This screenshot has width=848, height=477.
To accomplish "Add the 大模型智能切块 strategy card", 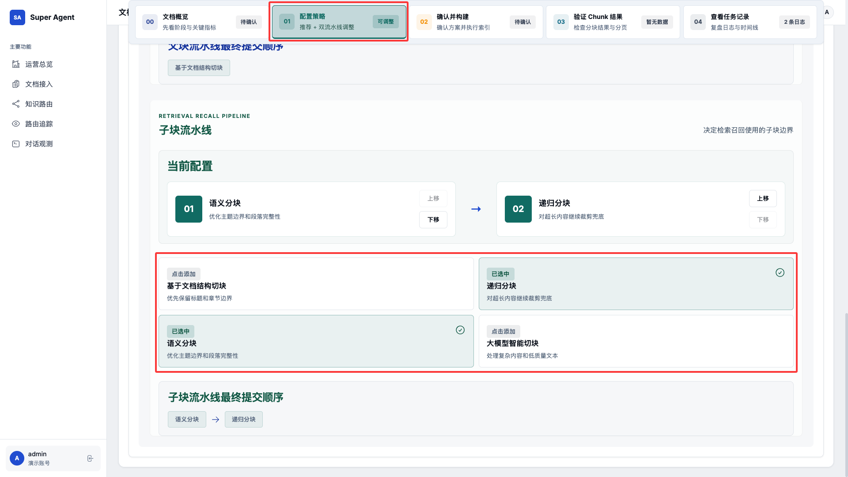I will coord(636,341).
